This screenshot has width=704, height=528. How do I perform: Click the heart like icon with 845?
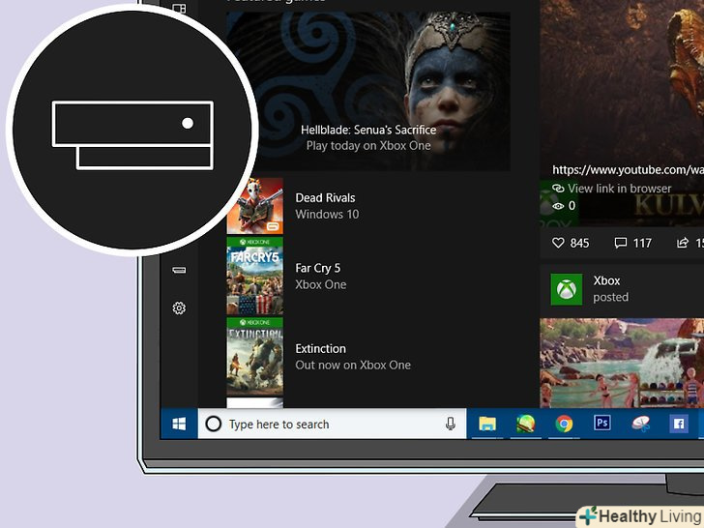point(558,243)
